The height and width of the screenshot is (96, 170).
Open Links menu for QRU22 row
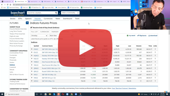pyautogui.click(x=155, y=71)
